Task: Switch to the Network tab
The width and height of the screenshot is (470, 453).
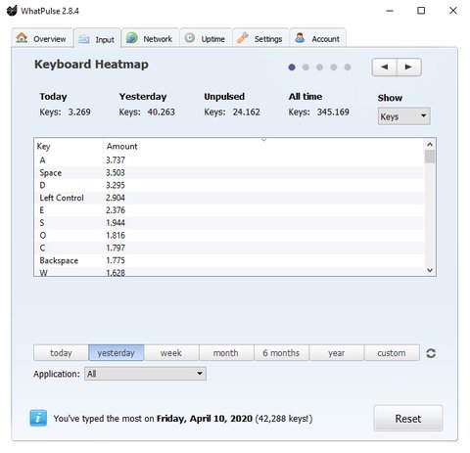Action: point(150,39)
